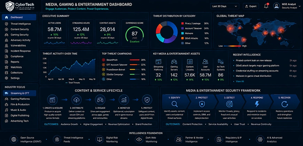Select Advertising Tech industry focus
Screen dimensions: 303x146
[20, 121]
